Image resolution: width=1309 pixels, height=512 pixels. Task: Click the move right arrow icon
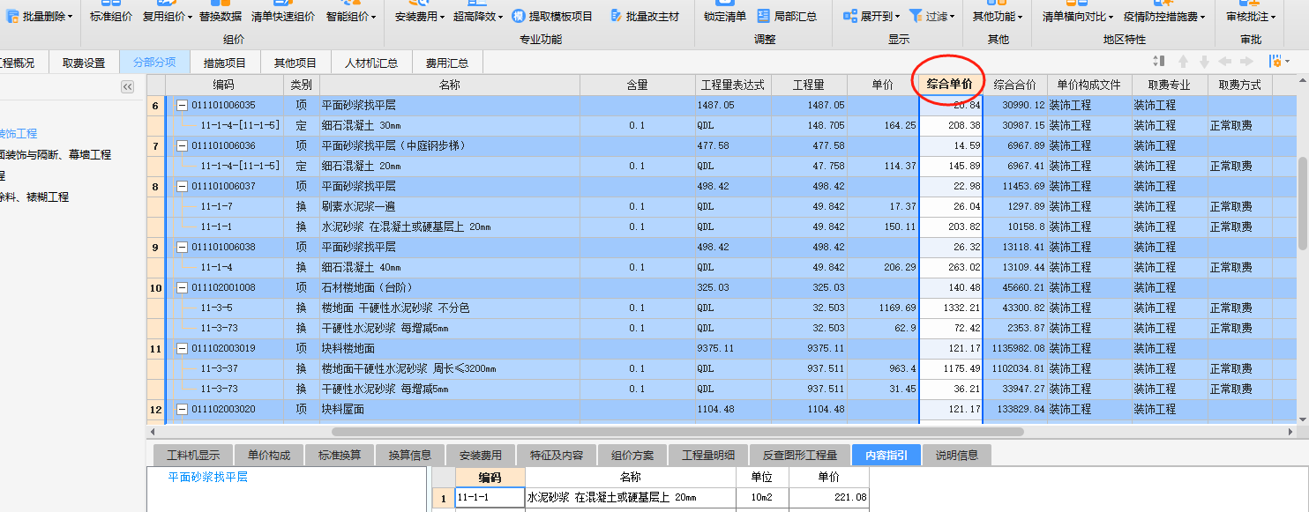pos(1246,62)
